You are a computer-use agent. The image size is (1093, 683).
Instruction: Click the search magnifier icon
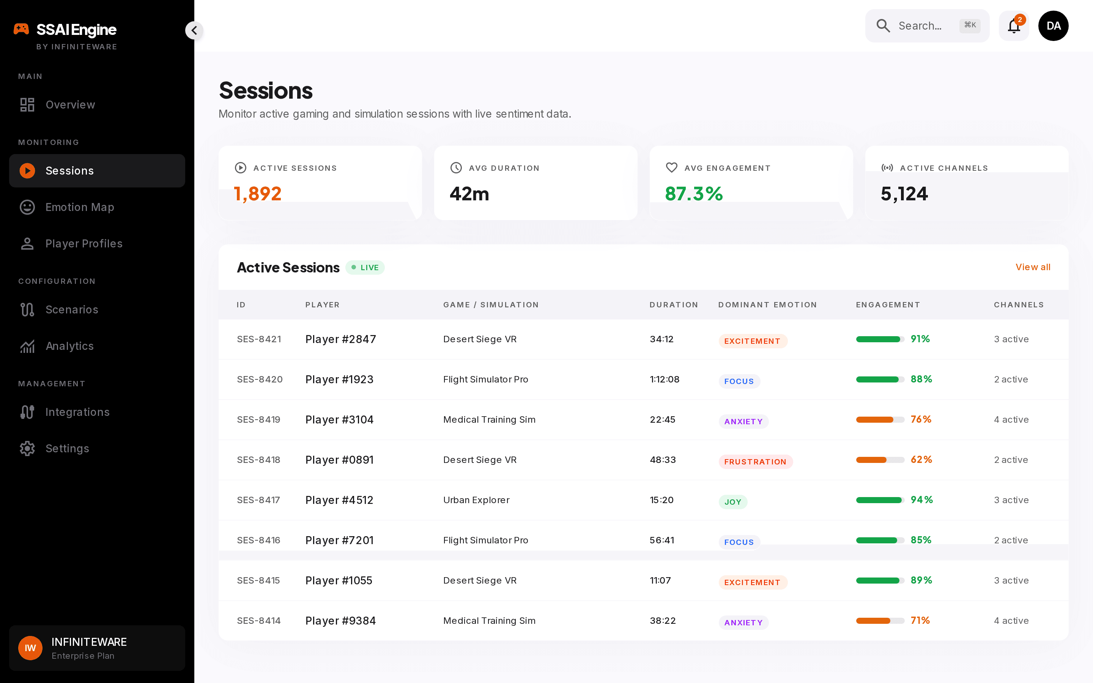(x=883, y=26)
